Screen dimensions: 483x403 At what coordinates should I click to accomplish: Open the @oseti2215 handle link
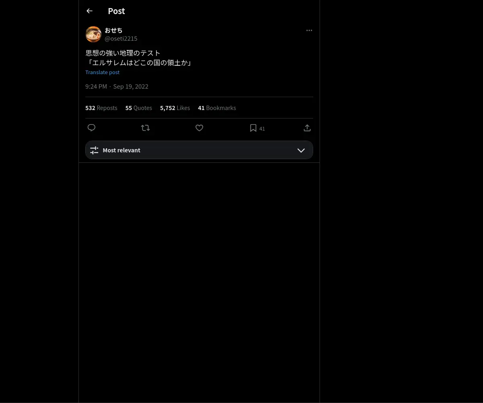click(121, 39)
